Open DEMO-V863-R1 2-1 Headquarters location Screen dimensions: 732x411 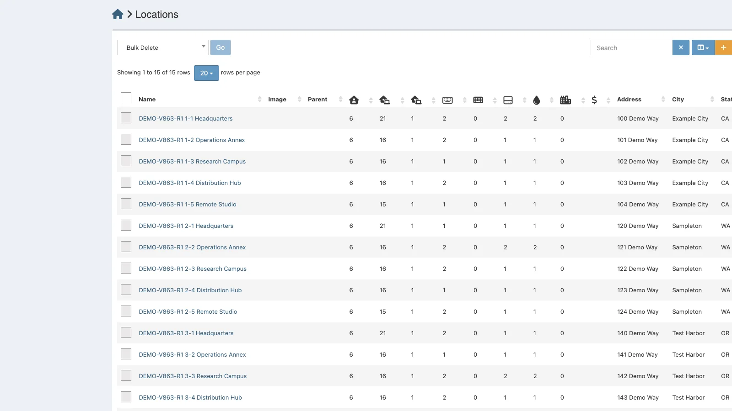click(x=186, y=226)
